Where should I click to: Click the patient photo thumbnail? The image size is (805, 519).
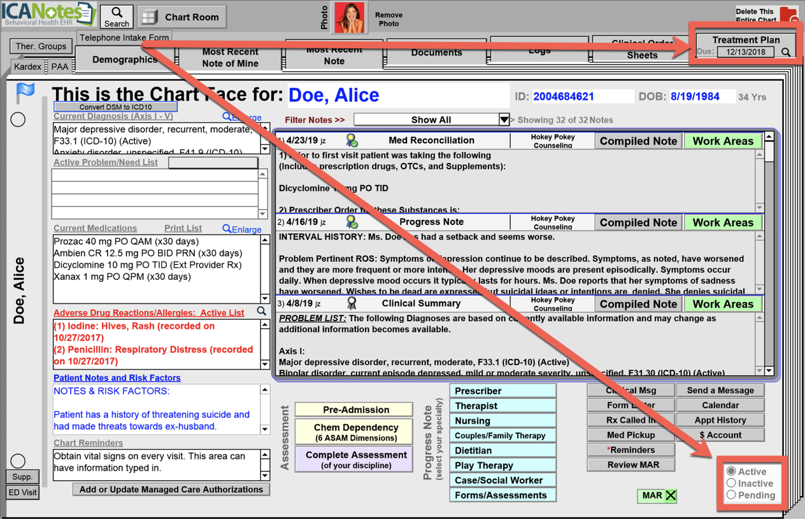350,17
